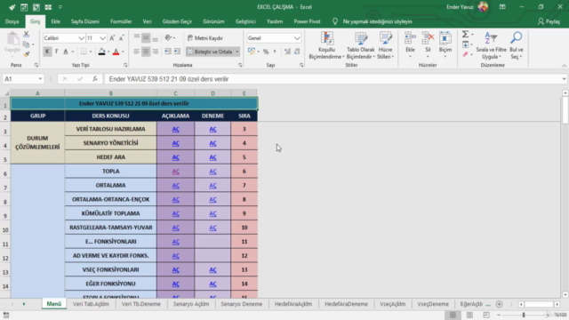Expand Birleştir ve Ortala options arrow
569x320 pixels.
[x=237, y=52]
